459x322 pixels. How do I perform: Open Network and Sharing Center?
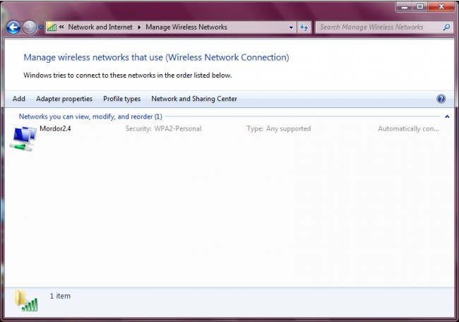click(194, 99)
